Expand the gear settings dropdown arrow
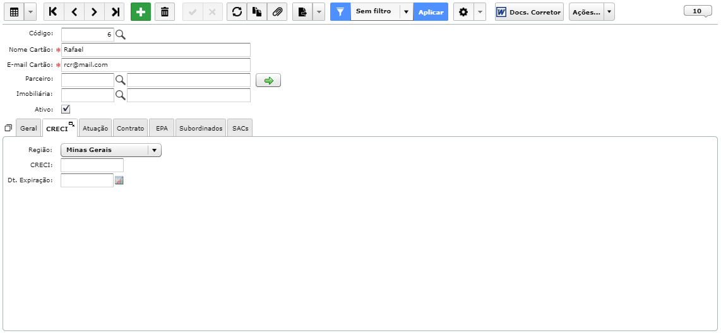The width and height of the screenshot is (721, 333). point(480,13)
